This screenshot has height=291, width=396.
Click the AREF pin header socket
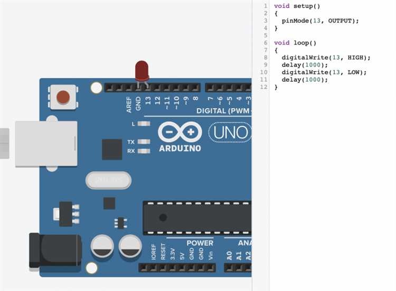128,88
